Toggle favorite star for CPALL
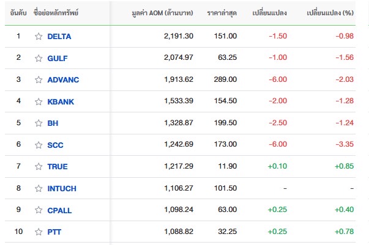Viewport: 369px width, 245px height. (x=39, y=210)
